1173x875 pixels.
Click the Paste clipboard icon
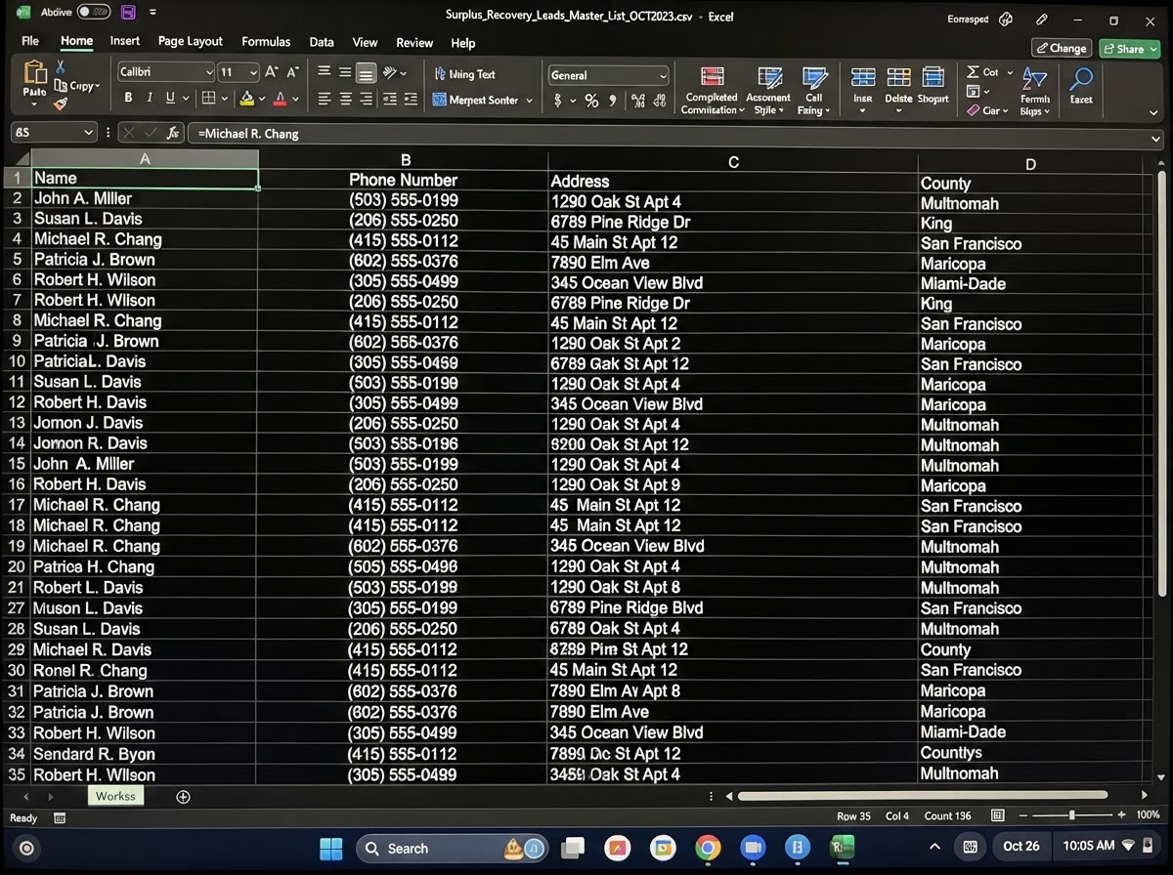34,73
